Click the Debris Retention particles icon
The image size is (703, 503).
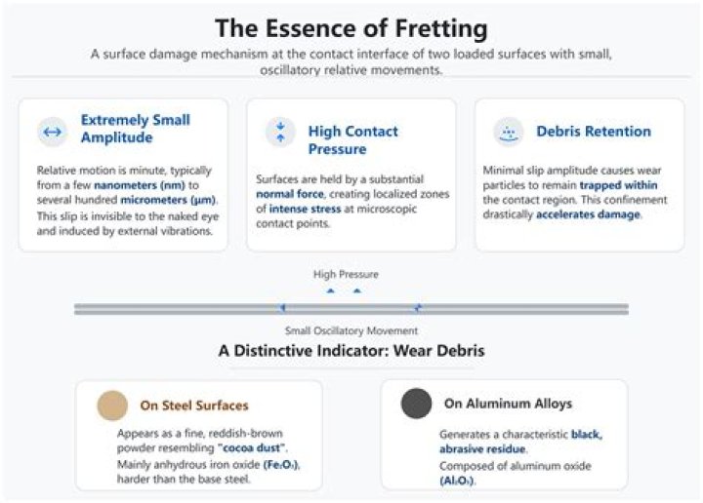[x=506, y=132]
